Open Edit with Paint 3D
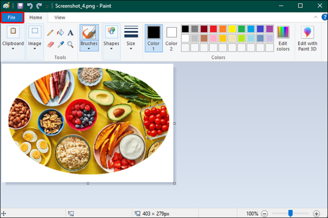This screenshot has width=328, height=218. [x=307, y=38]
